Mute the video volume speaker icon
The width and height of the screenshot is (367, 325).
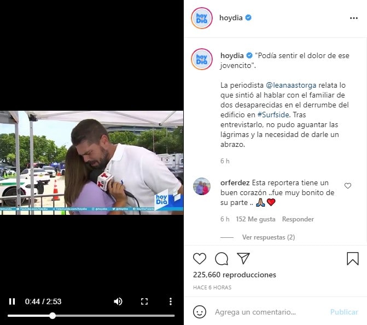click(118, 301)
